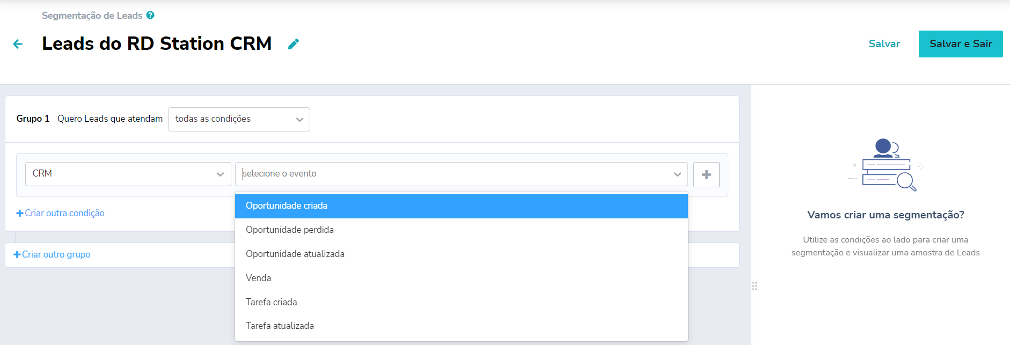Click 'Criar outra condição' link

61,213
